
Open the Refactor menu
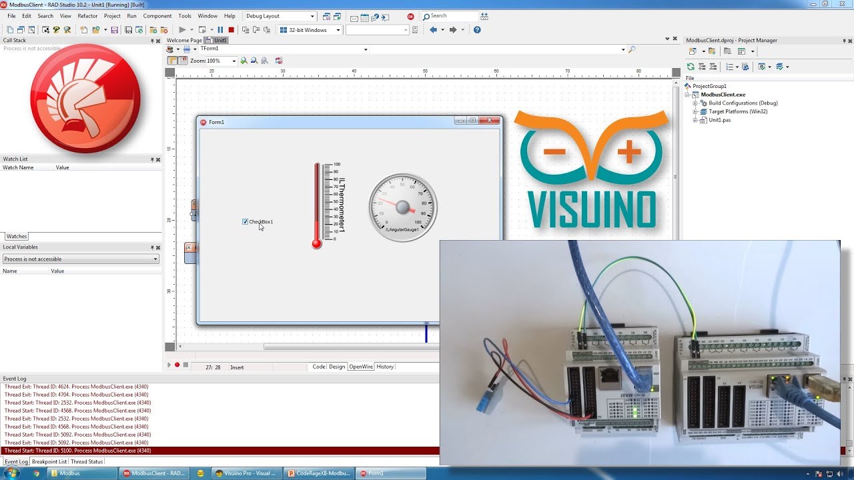tap(87, 16)
